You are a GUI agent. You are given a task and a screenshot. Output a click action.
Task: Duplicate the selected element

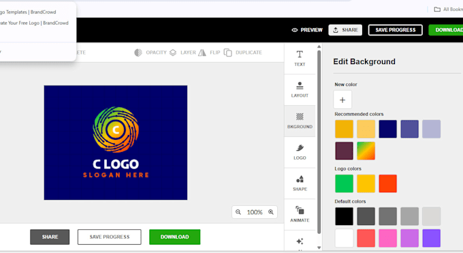(242, 53)
